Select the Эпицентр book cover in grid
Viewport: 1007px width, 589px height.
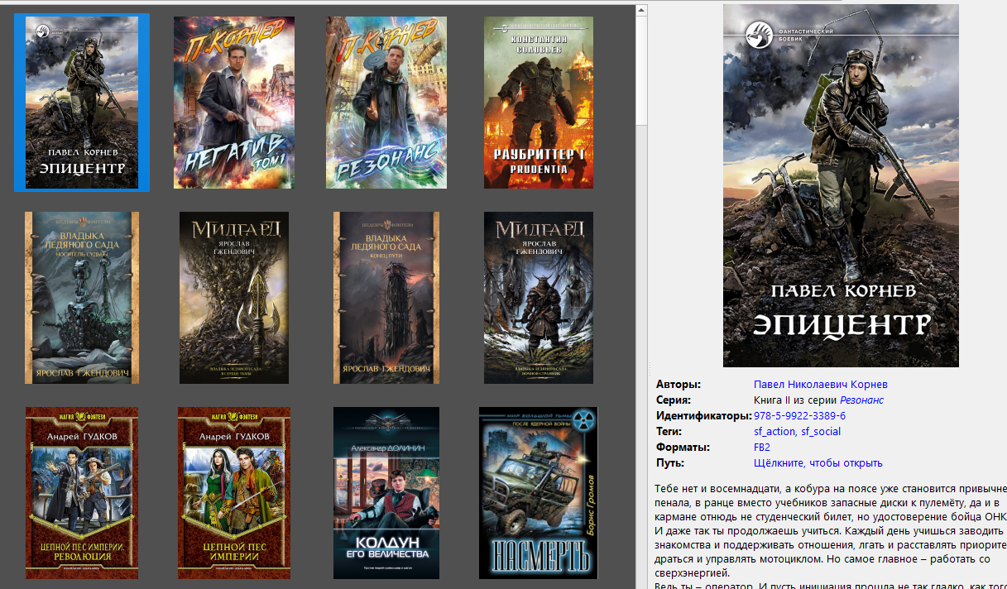pyautogui.click(x=82, y=102)
